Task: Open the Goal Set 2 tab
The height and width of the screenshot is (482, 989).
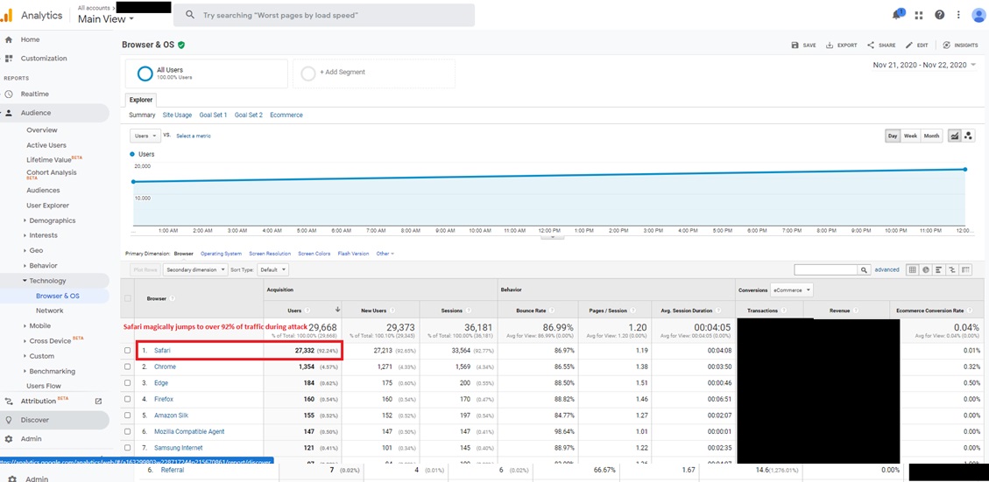Action: tap(249, 115)
